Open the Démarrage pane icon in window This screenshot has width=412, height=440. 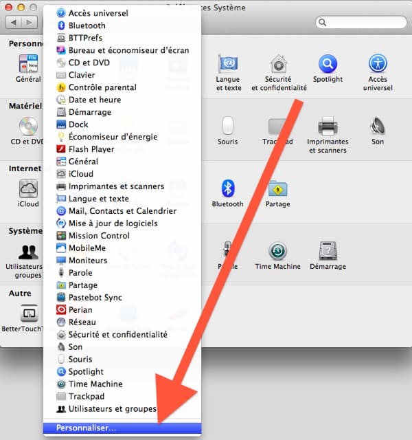pyautogui.click(x=328, y=251)
